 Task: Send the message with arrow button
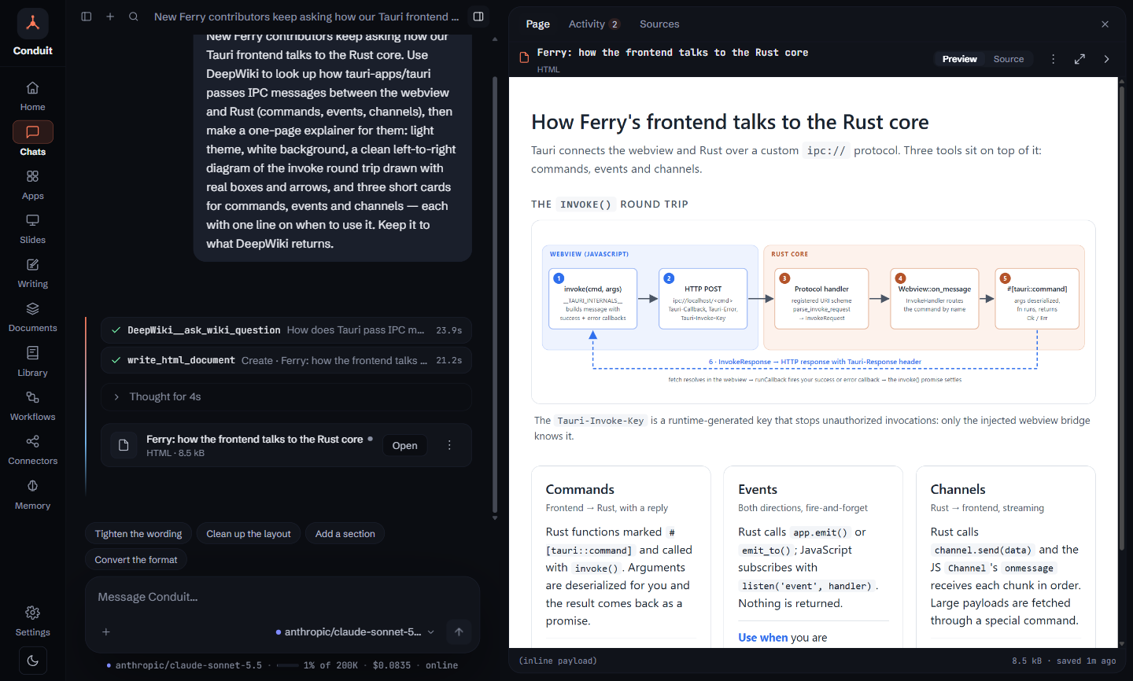[459, 631]
